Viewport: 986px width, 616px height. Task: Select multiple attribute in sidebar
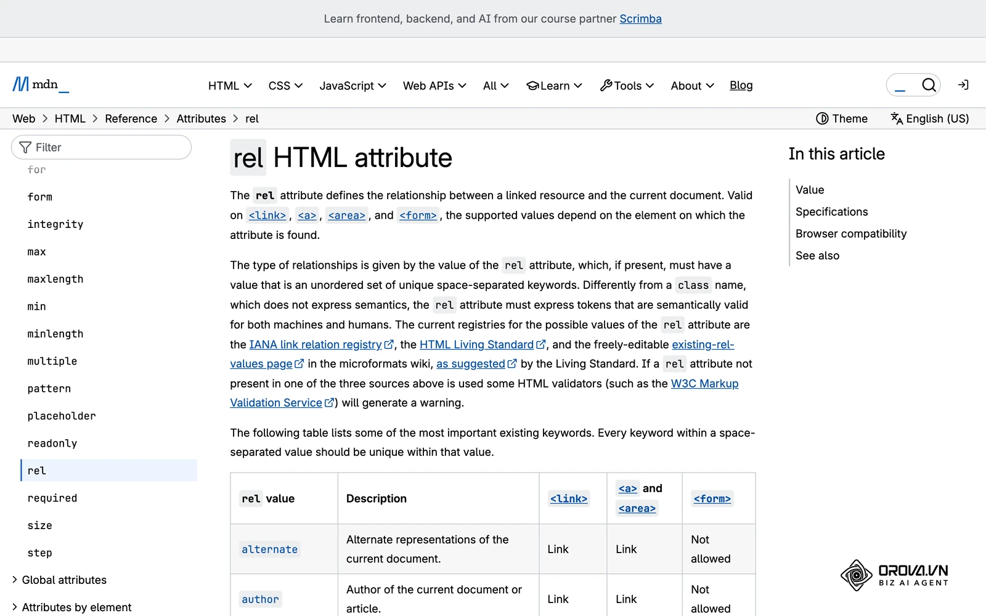pos(52,362)
